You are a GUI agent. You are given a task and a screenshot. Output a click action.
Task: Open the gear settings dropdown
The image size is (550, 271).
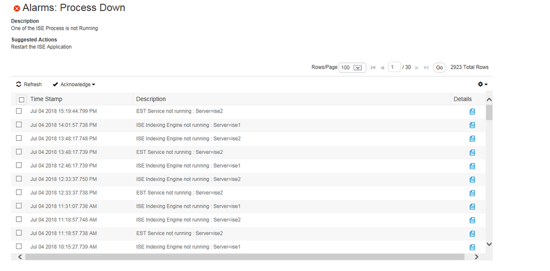(483, 84)
